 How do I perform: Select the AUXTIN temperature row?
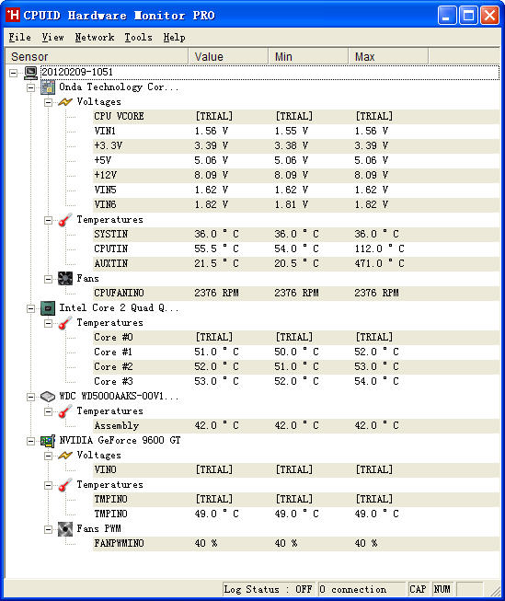point(296,264)
